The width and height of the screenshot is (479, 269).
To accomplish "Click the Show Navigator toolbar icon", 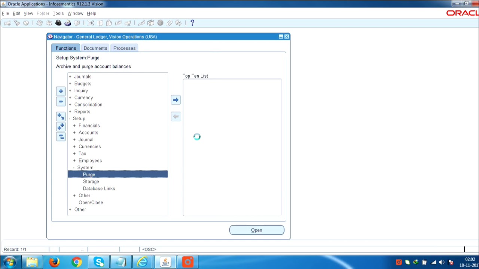I will pyautogui.click(x=26, y=23).
